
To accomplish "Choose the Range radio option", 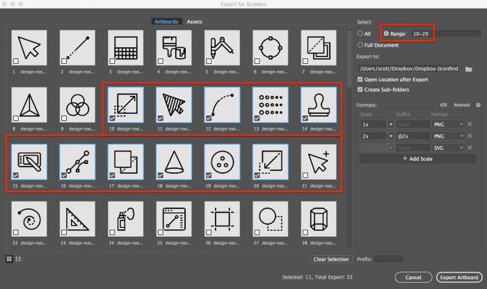I will pyautogui.click(x=386, y=33).
